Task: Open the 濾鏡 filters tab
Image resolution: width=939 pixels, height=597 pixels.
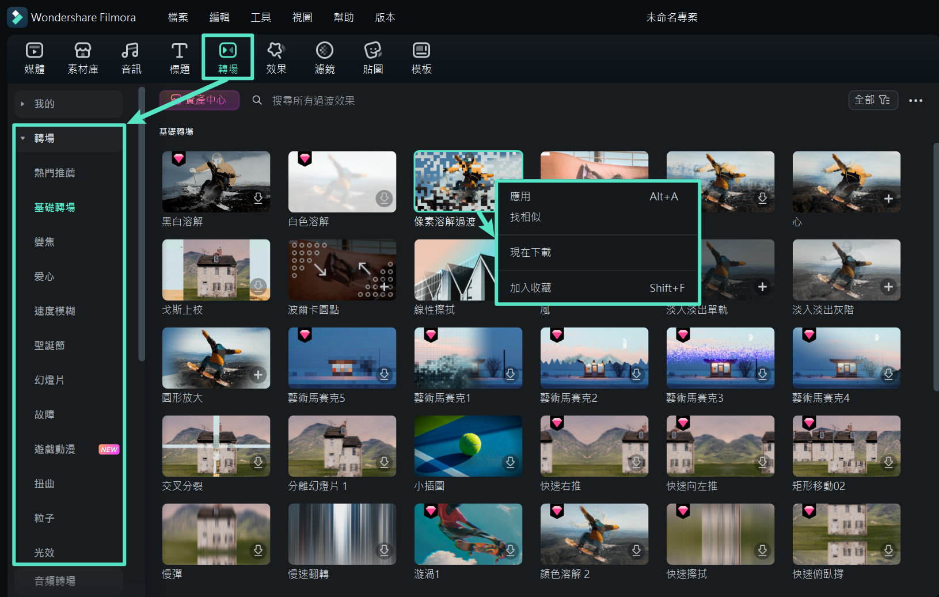Action: point(325,58)
